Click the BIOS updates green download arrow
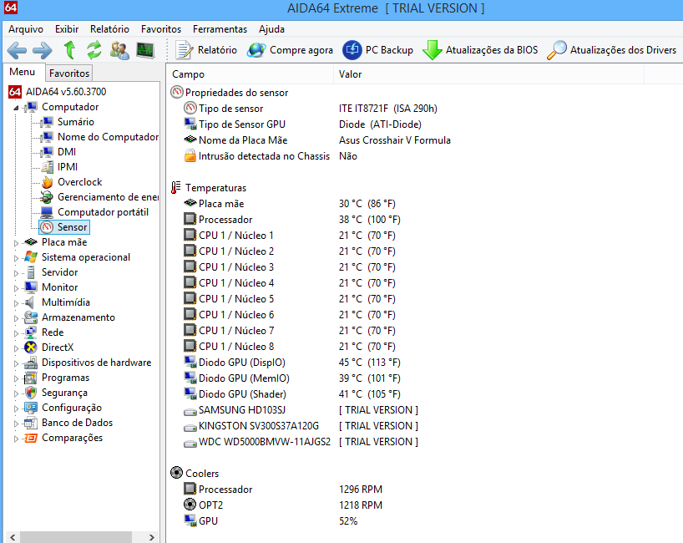The height and width of the screenshot is (543, 683). coord(433,50)
